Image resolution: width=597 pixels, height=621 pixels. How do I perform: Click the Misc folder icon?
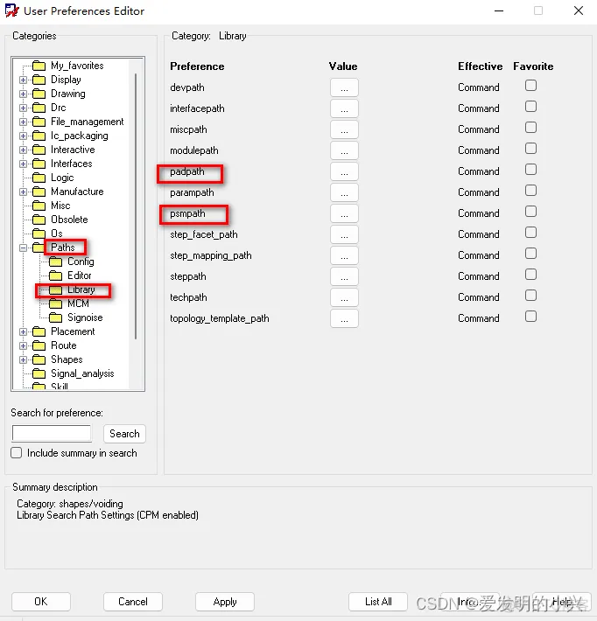(x=39, y=206)
